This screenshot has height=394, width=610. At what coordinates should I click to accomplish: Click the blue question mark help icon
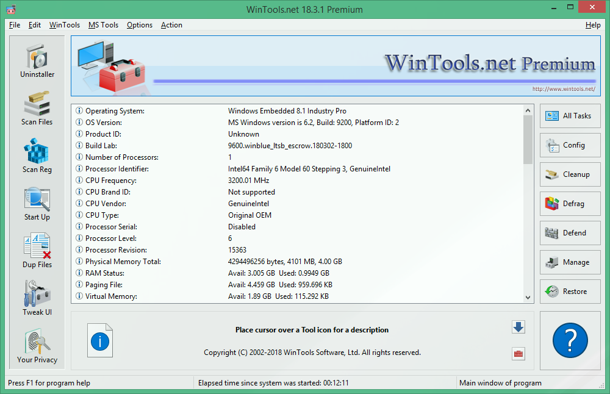click(570, 340)
